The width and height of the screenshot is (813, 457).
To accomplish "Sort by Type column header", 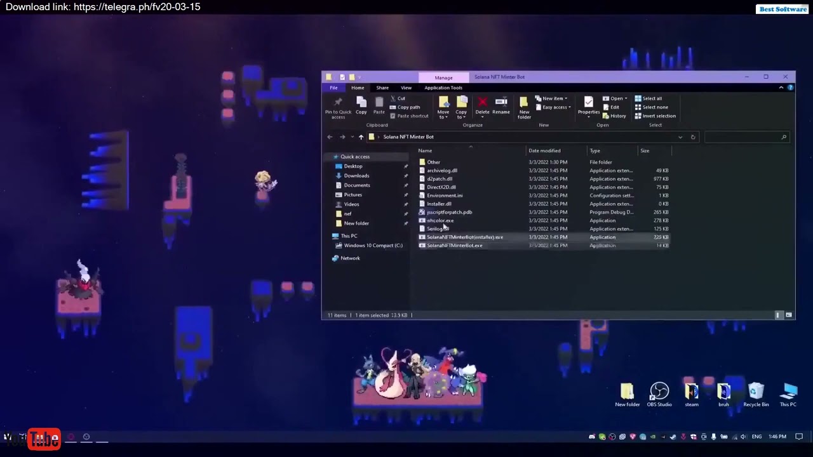I will [x=612, y=150].
